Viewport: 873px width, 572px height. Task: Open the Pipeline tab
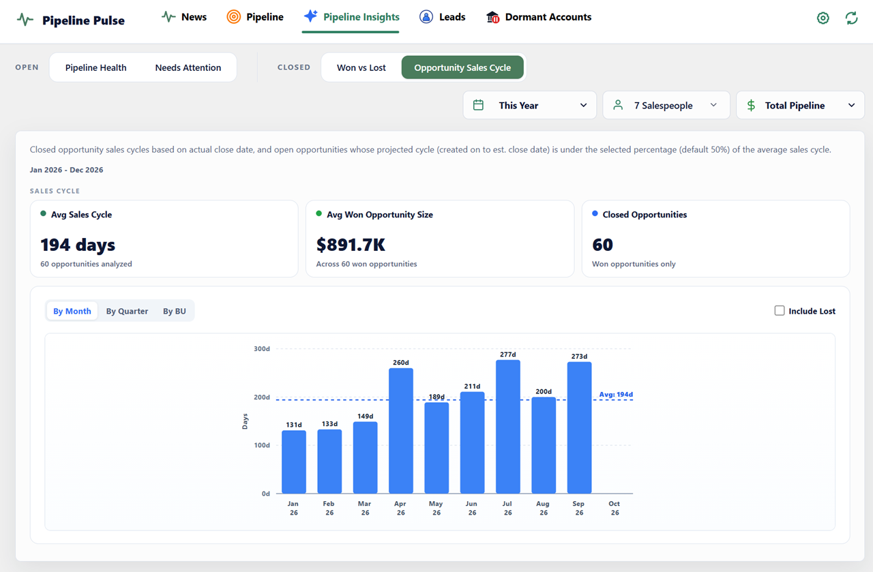[x=255, y=17]
